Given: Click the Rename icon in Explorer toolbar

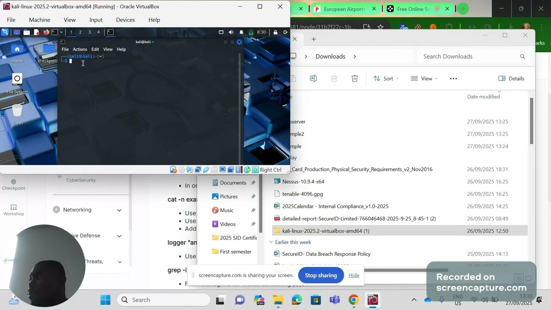Looking at the screenshot, I should tap(313, 78).
